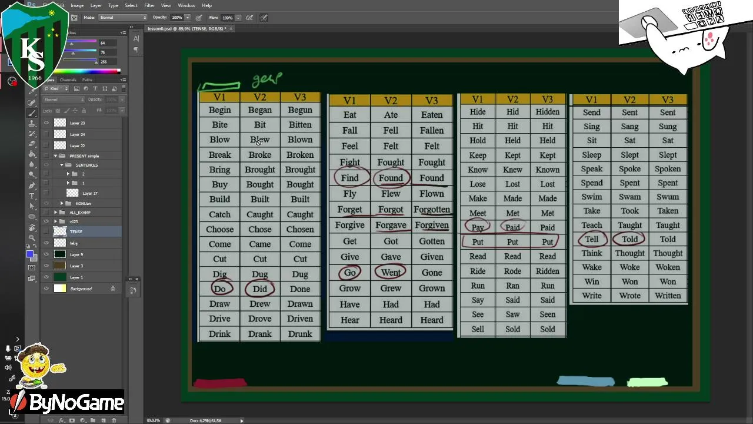Viewport: 753px width, 424px height.
Task: Select the Paint Bucket tool
Action: tap(32, 154)
